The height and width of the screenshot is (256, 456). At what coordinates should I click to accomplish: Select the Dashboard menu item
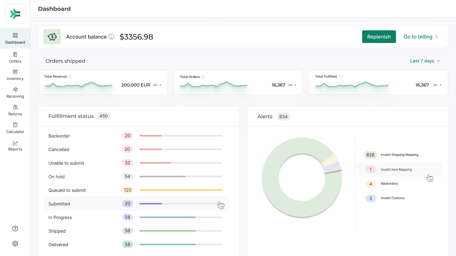(15, 38)
